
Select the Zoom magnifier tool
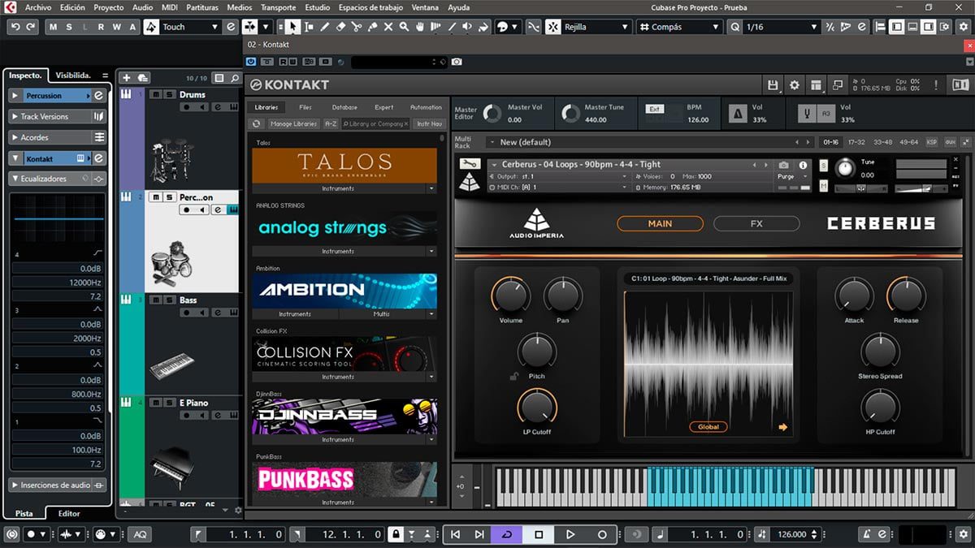tap(404, 27)
